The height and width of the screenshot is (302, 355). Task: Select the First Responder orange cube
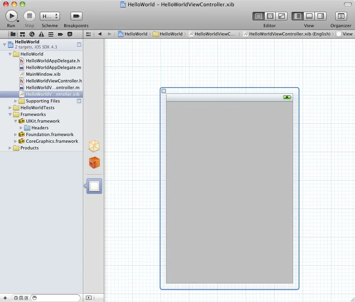[x=94, y=162]
